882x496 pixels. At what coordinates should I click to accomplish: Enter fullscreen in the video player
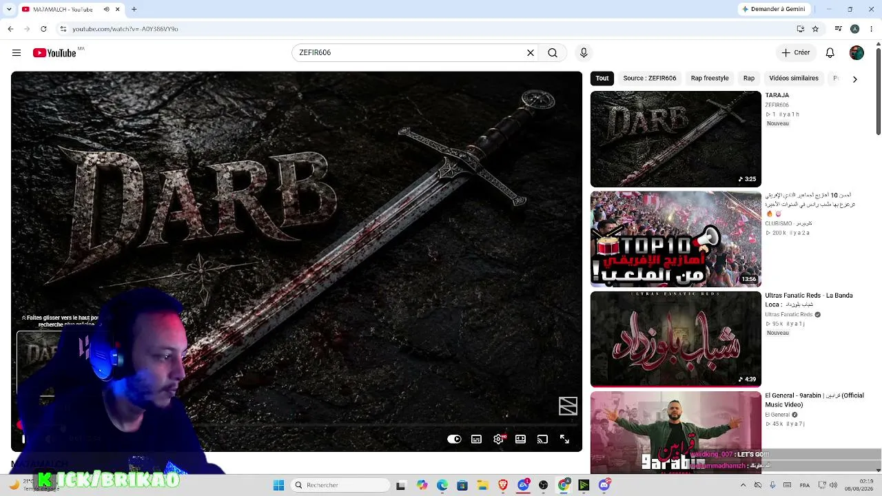click(x=564, y=440)
